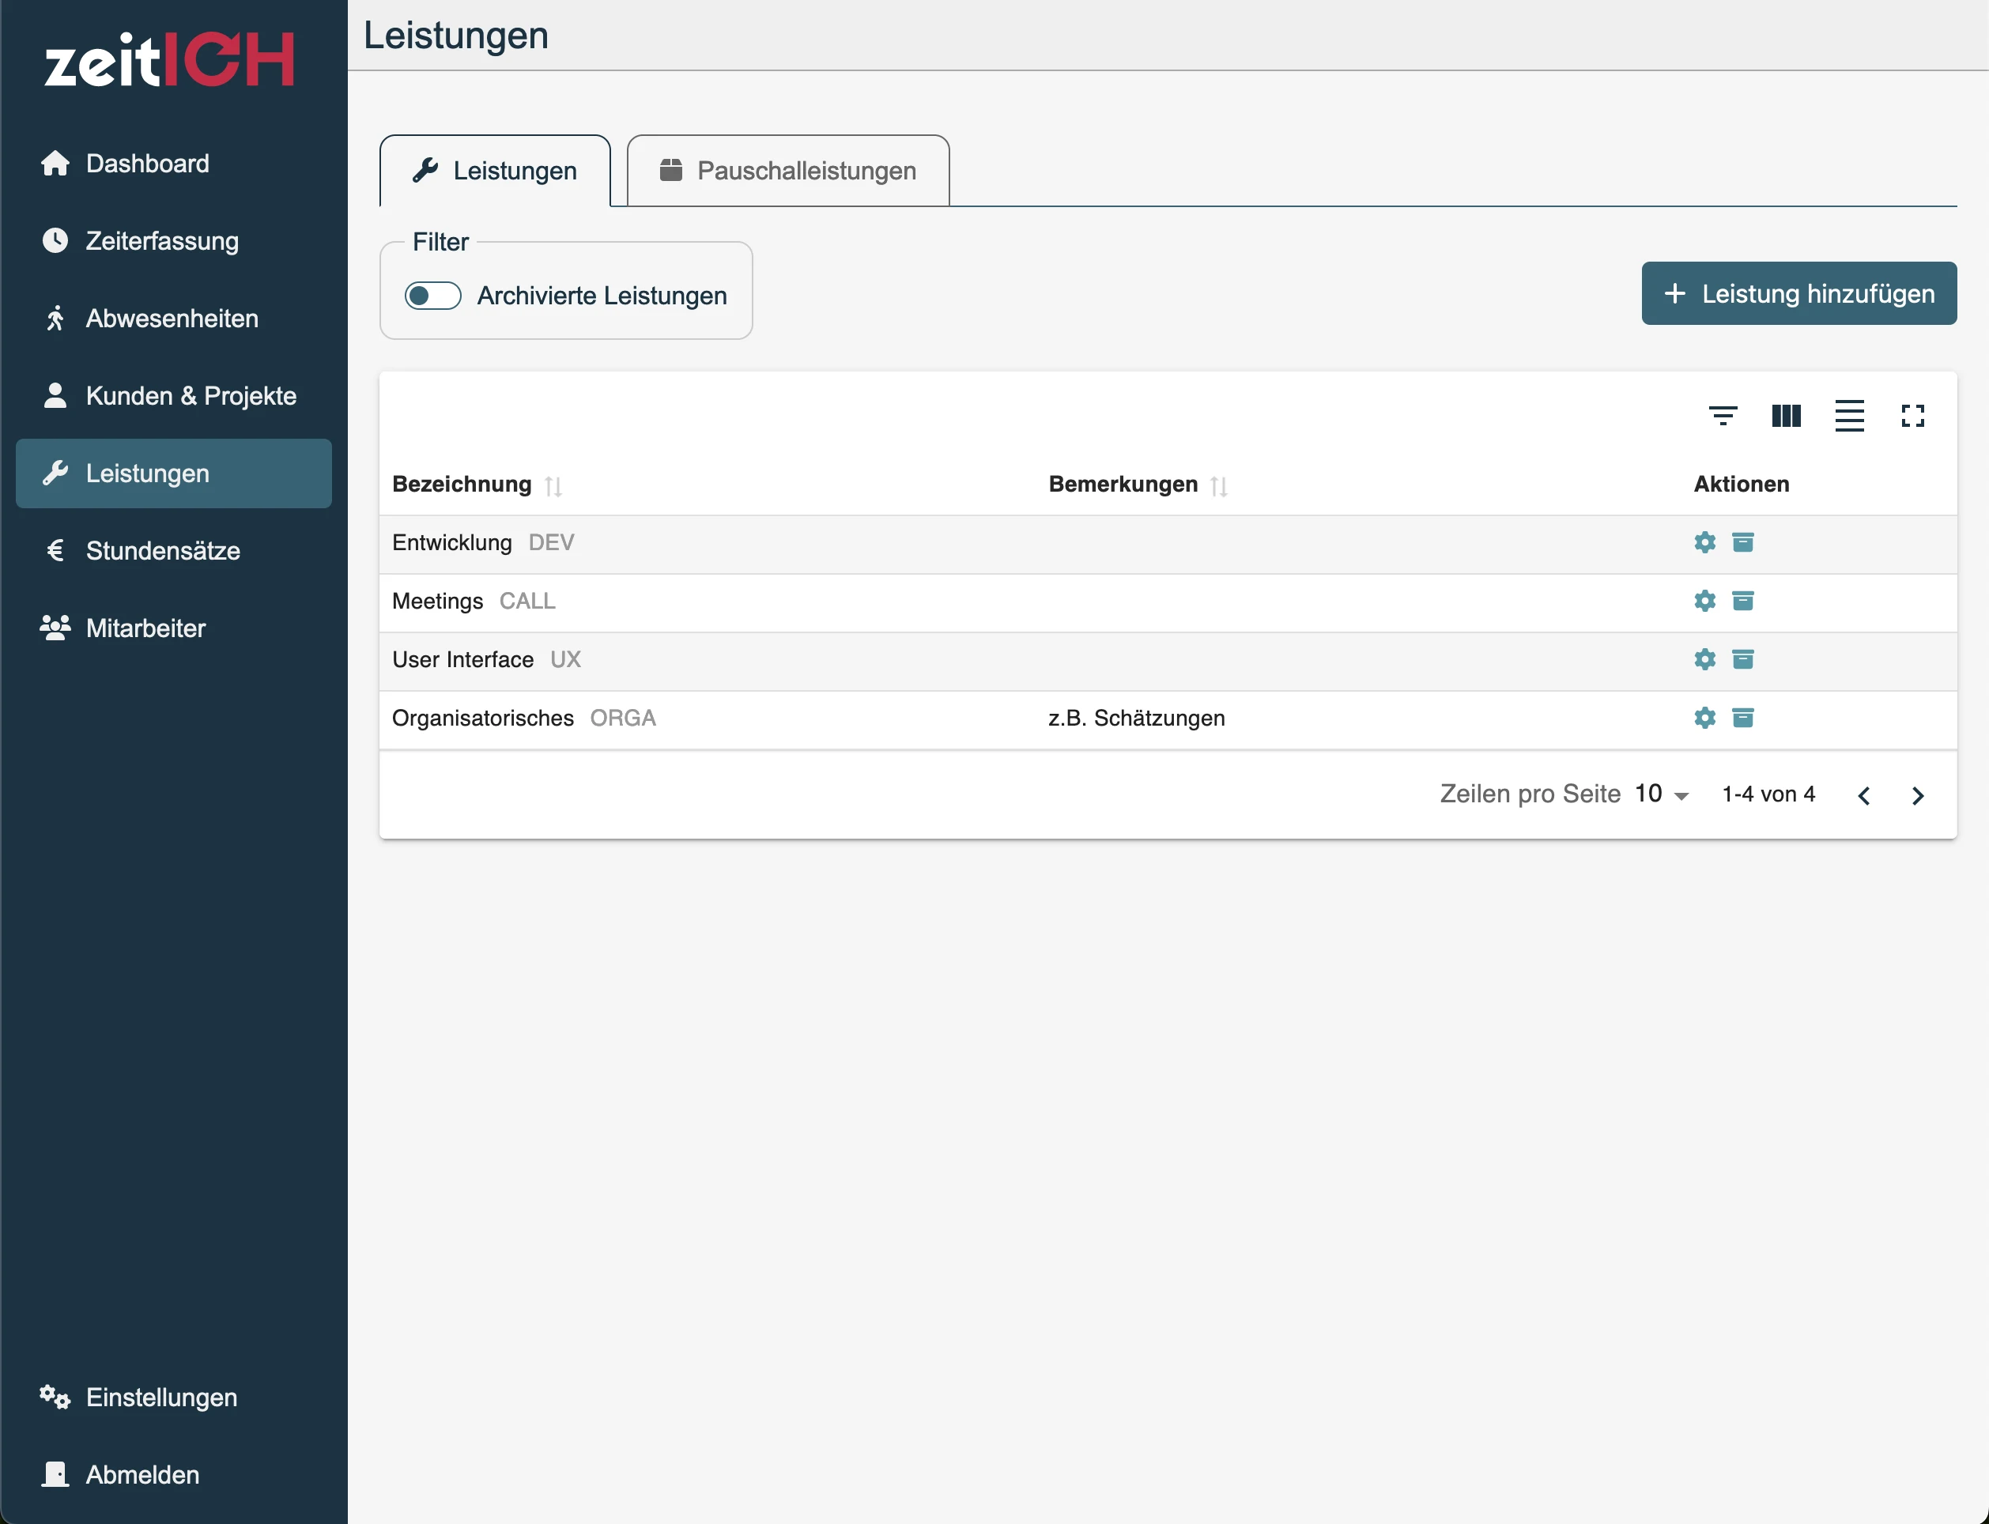Screen dimensions: 1989x1524
Task: Click the Bezeichnung column header
Action: (x=462, y=484)
